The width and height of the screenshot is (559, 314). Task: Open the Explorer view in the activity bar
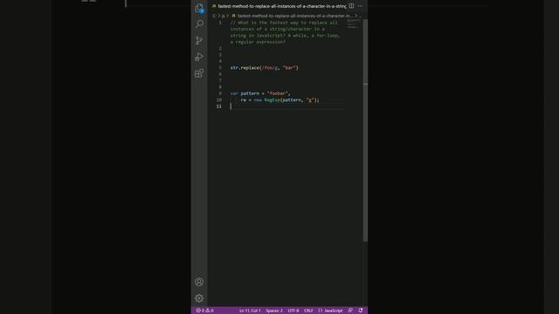point(199,8)
